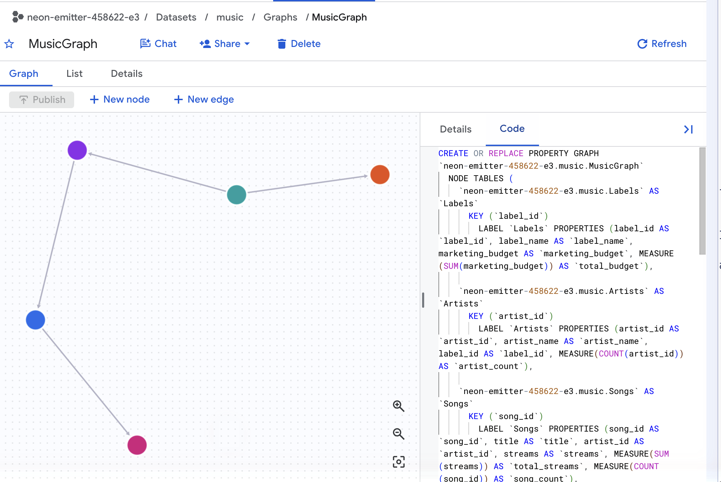
Task: Select the purple graph node
Action: coord(77,150)
